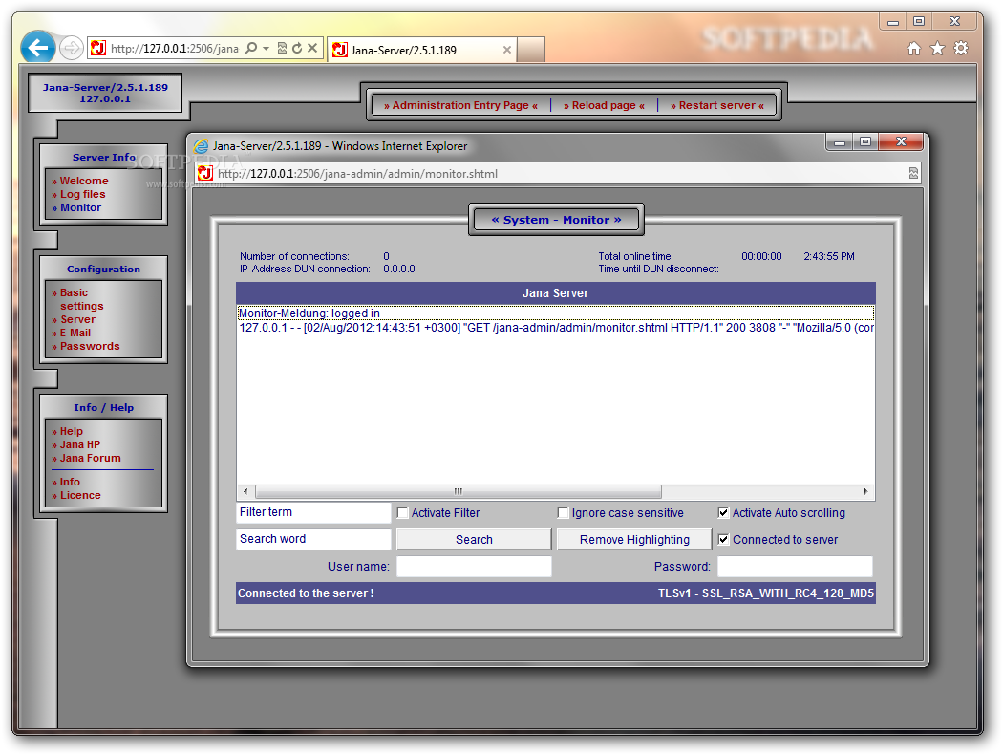
Task: Click the Total online time value 00:00:00
Action: 761,256
